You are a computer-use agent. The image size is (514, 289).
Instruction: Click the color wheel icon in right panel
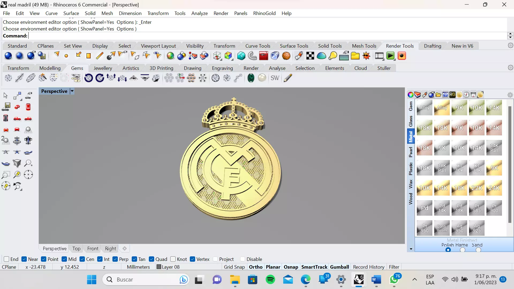pyautogui.click(x=410, y=95)
